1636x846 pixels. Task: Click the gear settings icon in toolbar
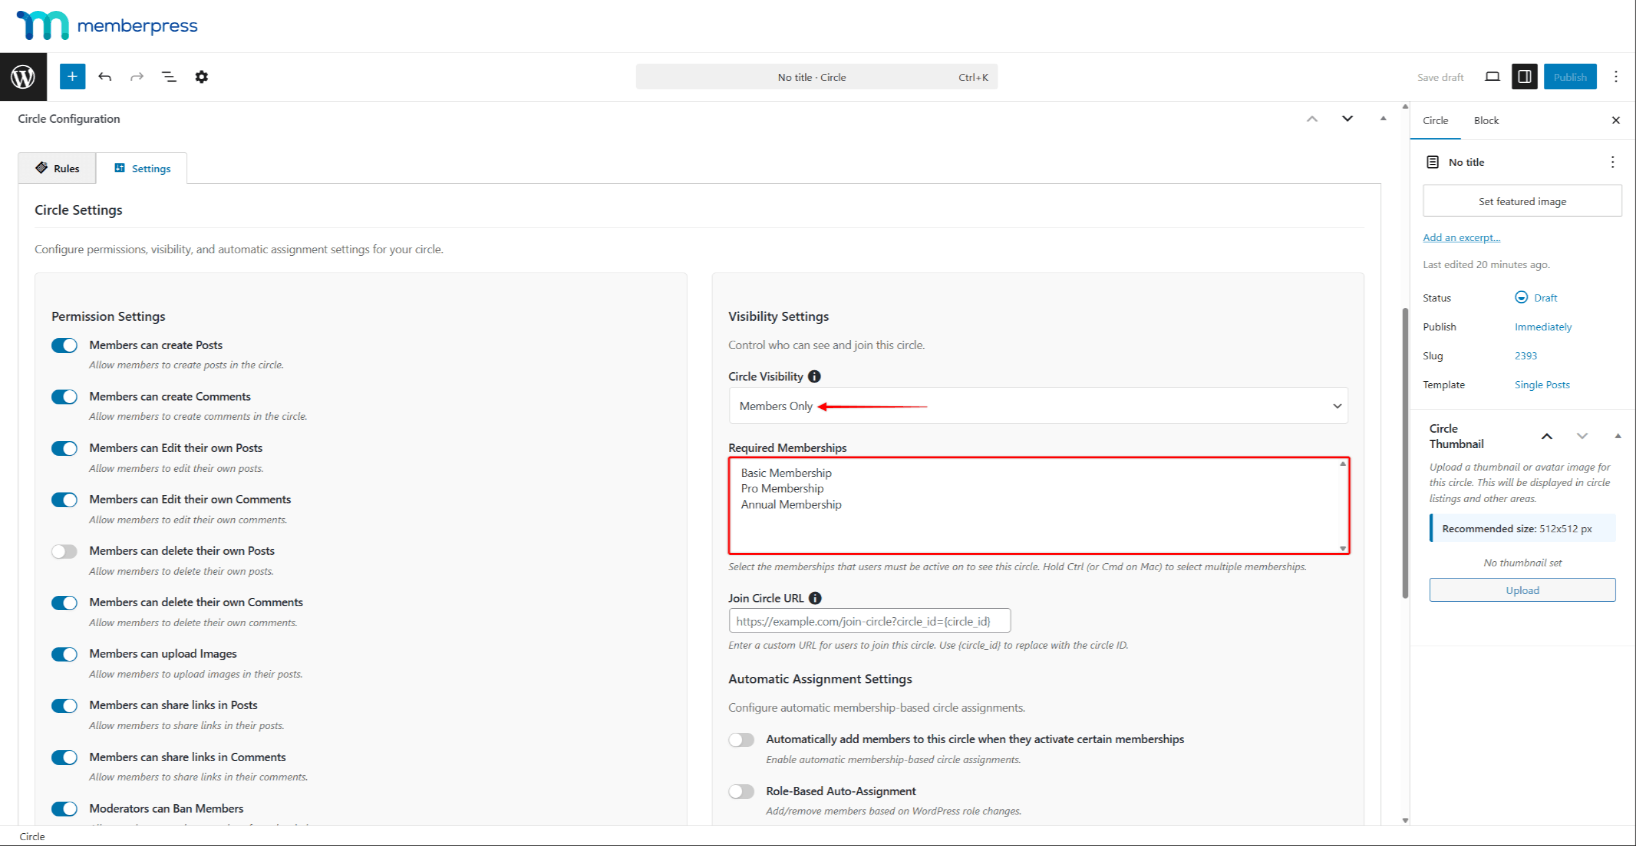[201, 76]
